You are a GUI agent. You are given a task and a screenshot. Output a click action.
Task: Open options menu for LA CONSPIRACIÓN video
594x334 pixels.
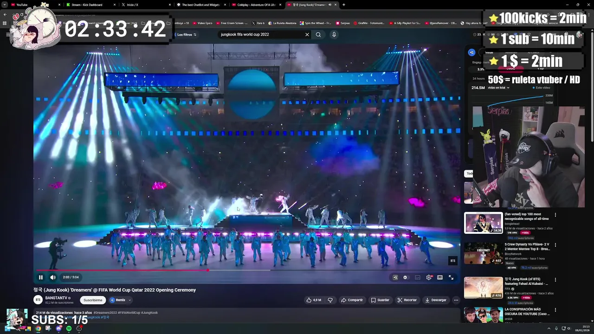[555, 310]
